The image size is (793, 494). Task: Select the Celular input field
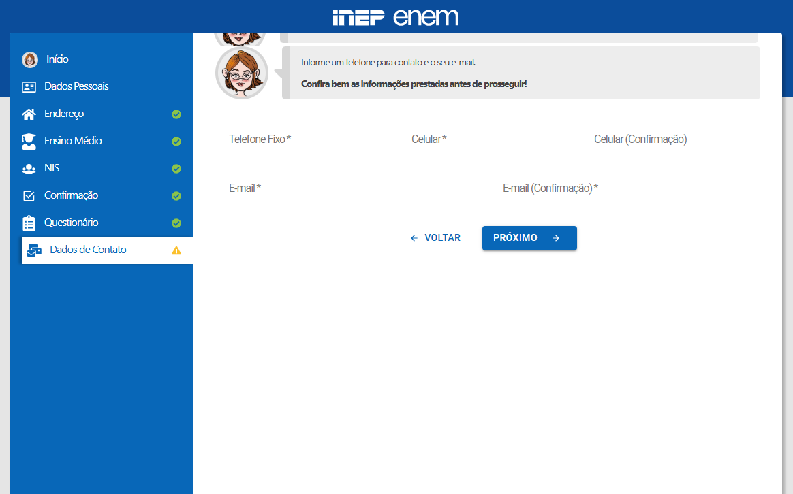click(494, 139)
